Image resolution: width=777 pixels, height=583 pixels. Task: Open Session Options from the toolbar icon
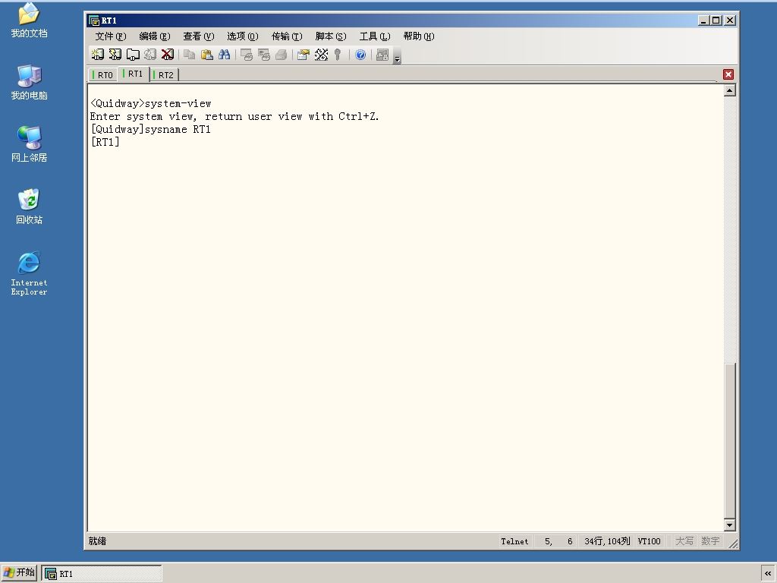click(x=304, y=55)
